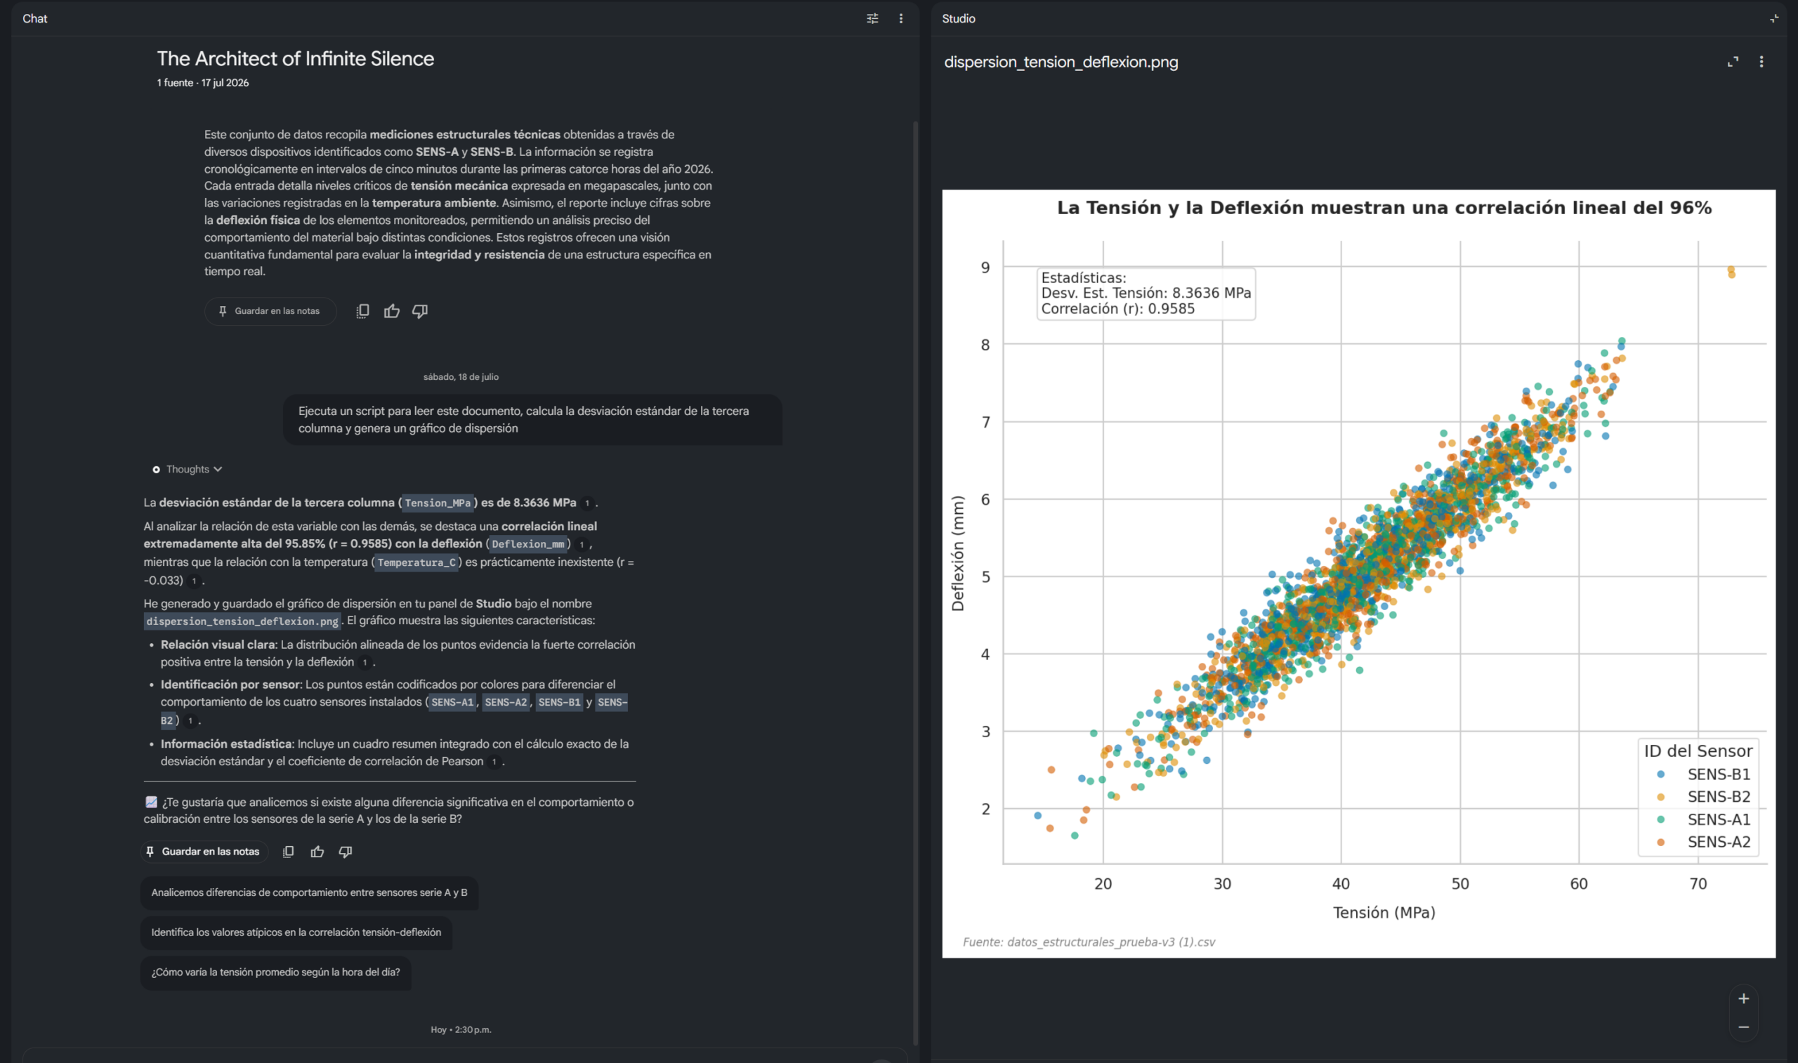The width and height of the screenshot is (1798, 1063).
Task: Thumbs down the source summary
Action: pyautogui.click(x=420, y=311)
